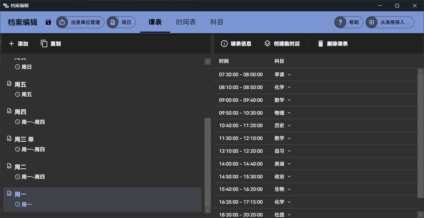Viewport: 424px width, 218px height.
Task: Click the 复制 copy icon
Action: 44,44
